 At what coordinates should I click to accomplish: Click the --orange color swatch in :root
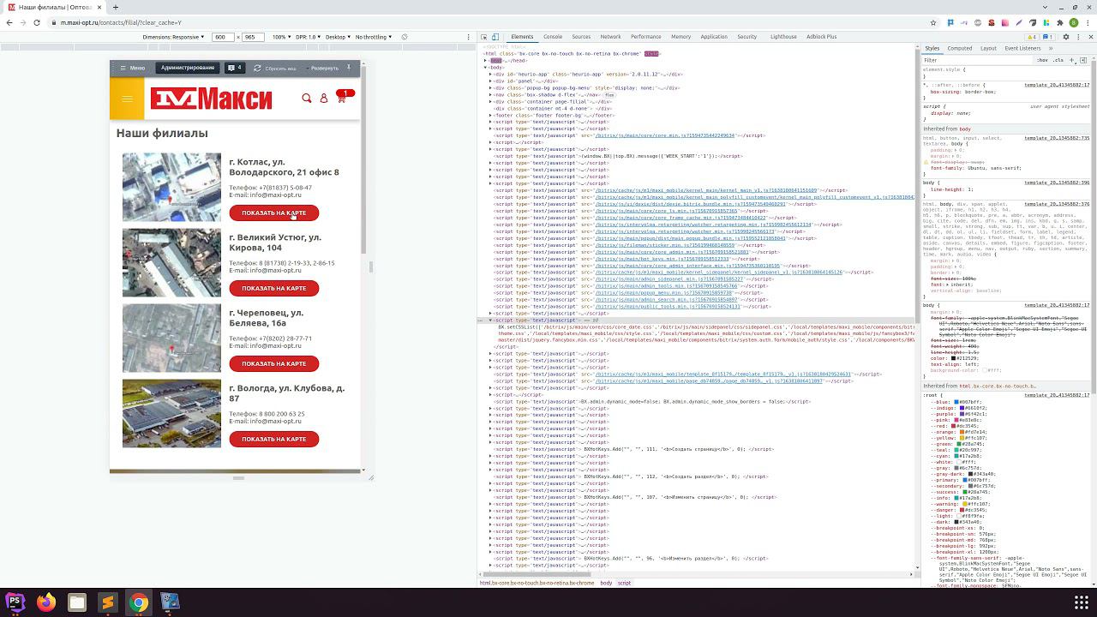point(962,432)
